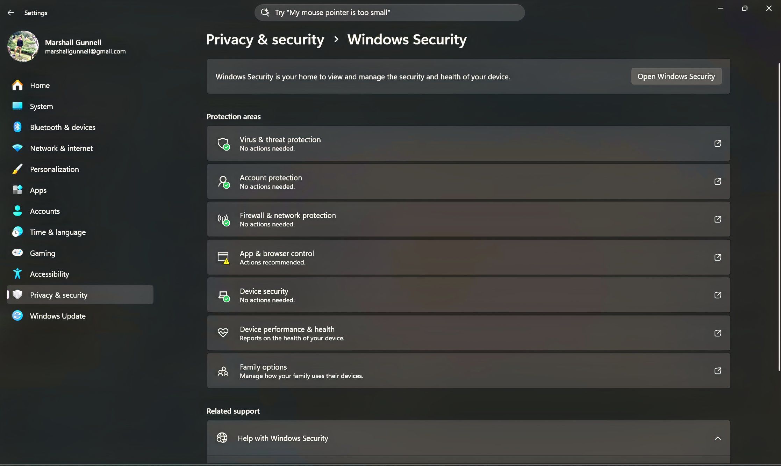Click Actions recommended status text
Screen dimensions: 781x466
pyautogui.click(x=272, y=262)
